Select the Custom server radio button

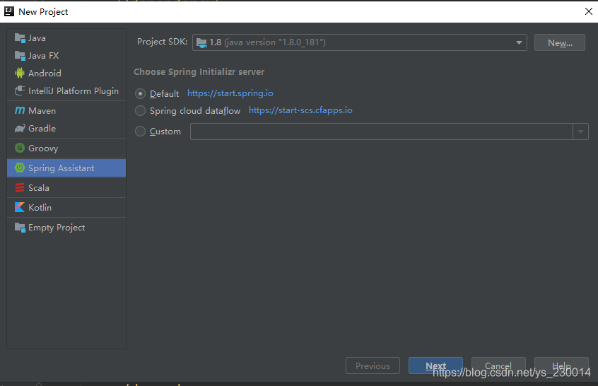point(141,131)
